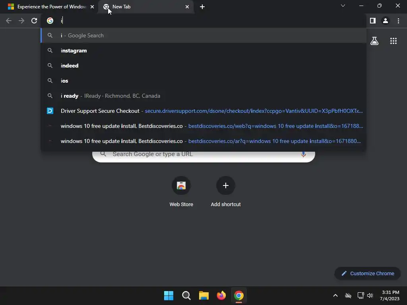
Task: Open bestdiscoveries.co/ar history suggestion
Action: [x=203, y=141]
